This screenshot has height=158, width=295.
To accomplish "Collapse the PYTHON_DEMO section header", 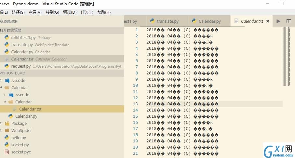I will tap(62, 73).
